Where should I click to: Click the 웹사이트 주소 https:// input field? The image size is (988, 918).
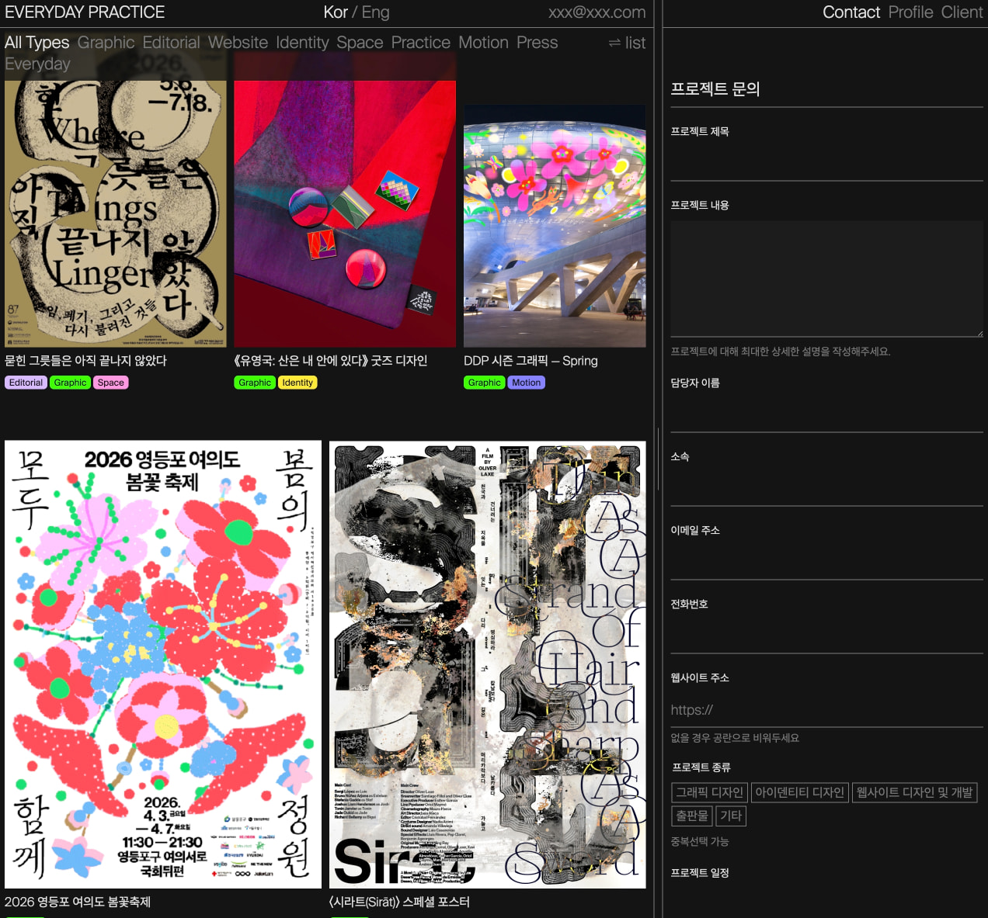(x=827, y=710)
